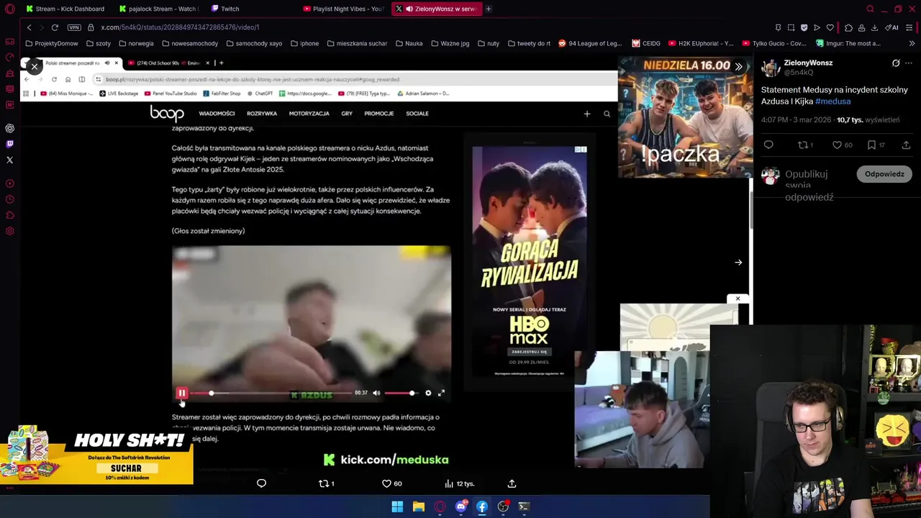Collapse sidebar with double-chevron on media
Screen dimensions: 921x518
point(738,66)
